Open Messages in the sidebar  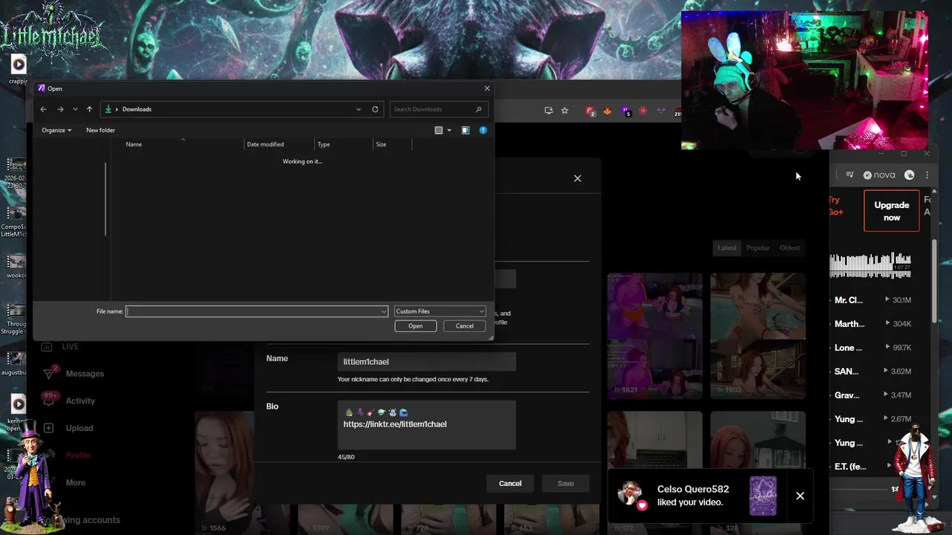tap(83, 374)
